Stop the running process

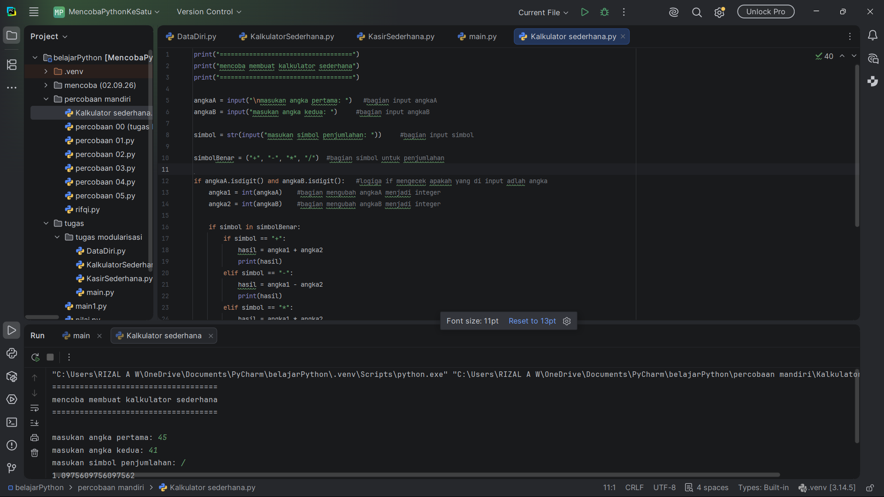tap(50, 357)
